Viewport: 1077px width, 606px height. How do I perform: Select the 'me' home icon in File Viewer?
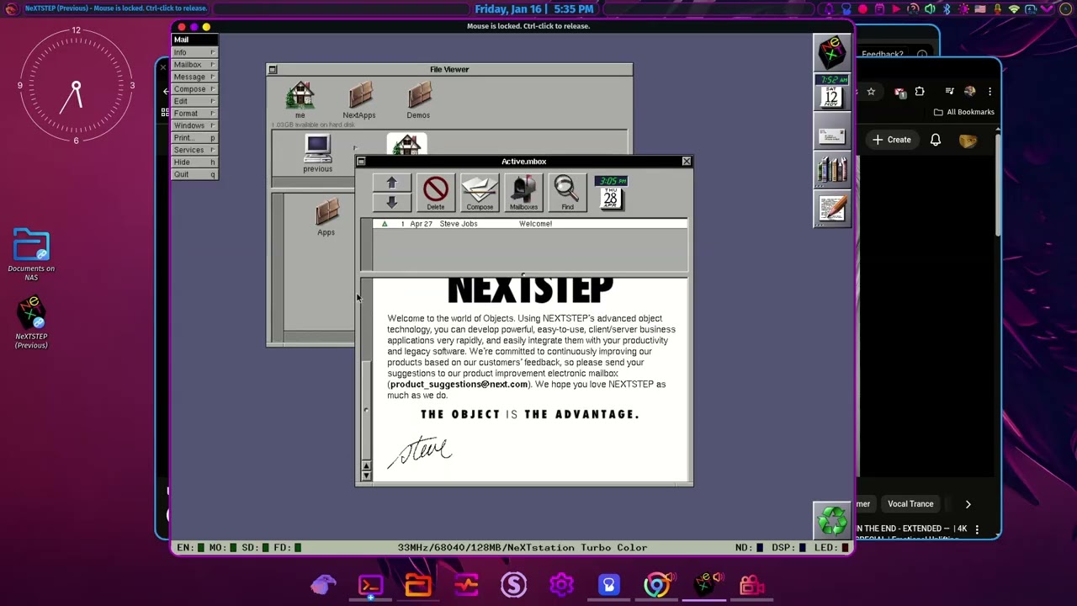[x=300, y=99]
